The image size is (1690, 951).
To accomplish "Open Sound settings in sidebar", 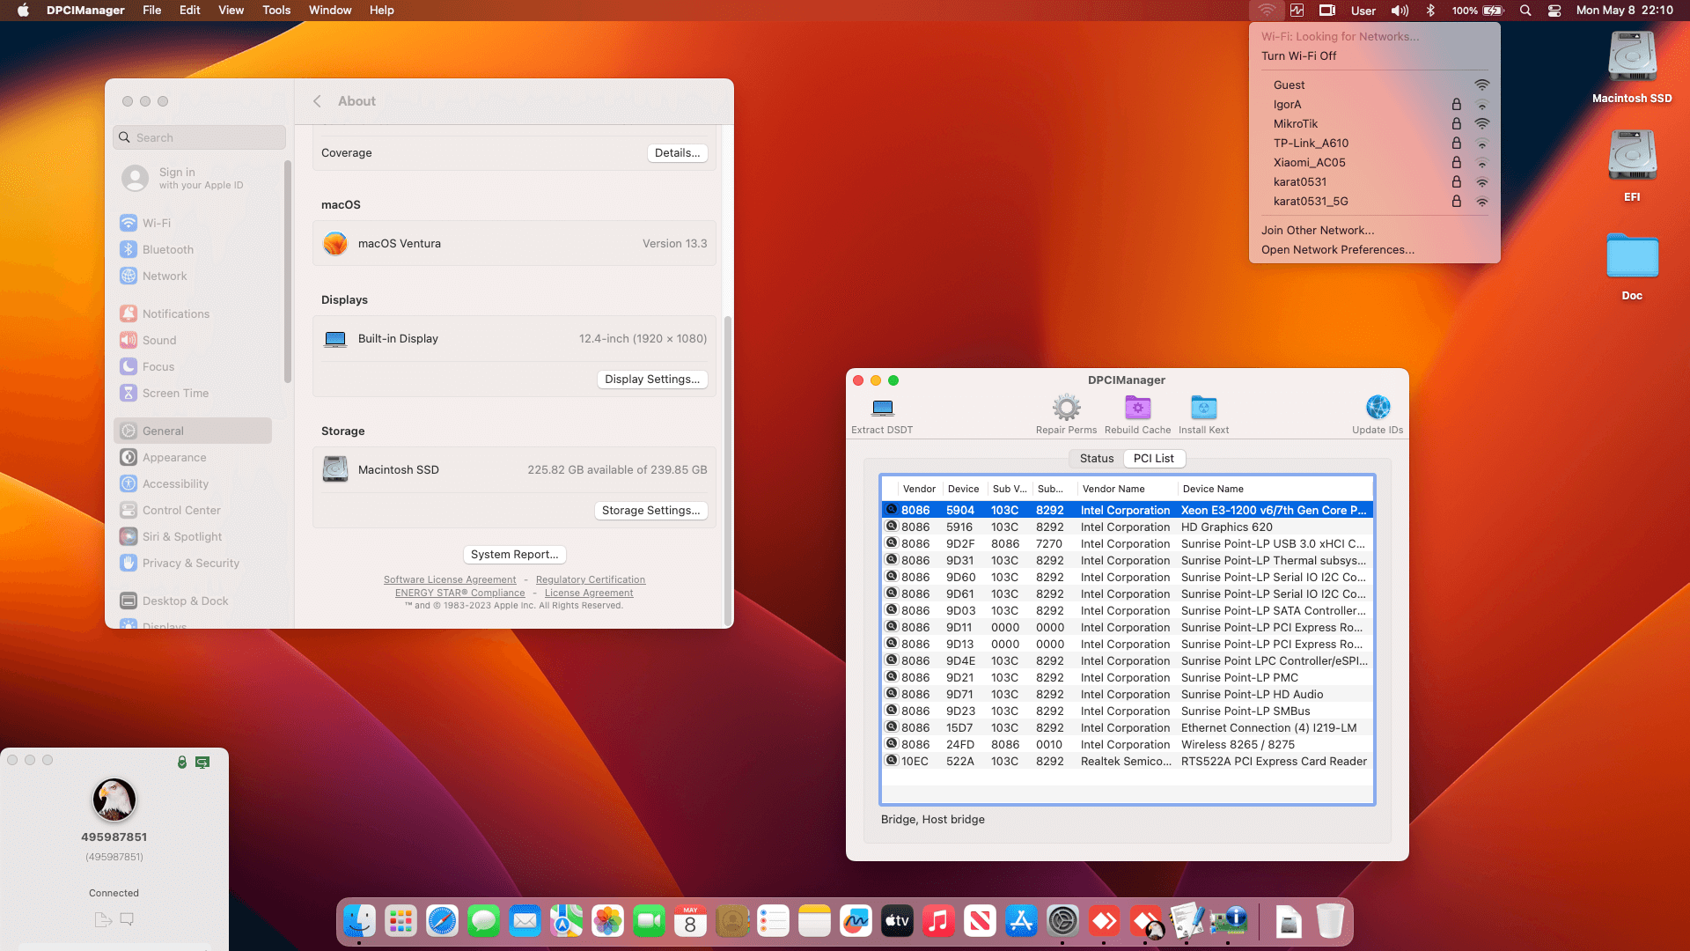I will pos(194,341).
